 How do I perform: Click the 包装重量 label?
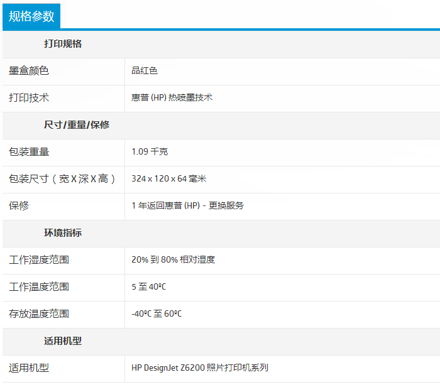pos(29,151)
